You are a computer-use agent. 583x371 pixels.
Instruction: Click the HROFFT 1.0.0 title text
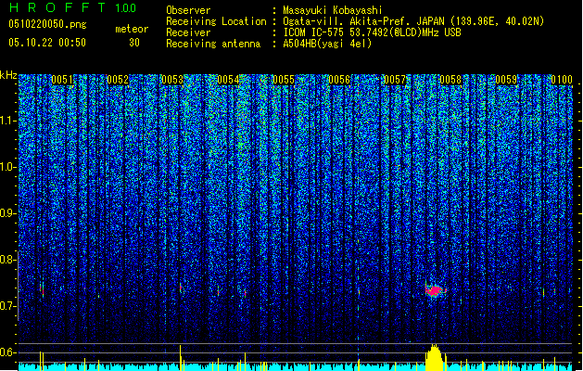(72, 7)
